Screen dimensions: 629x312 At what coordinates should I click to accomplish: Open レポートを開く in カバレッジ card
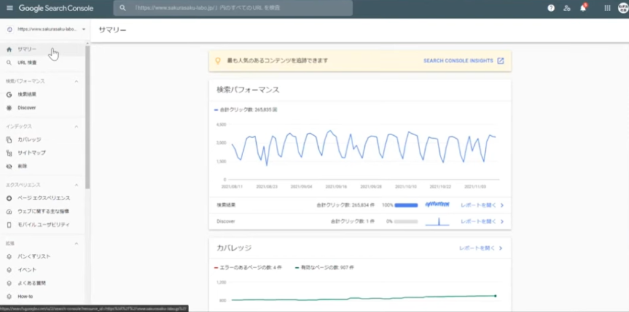tap(477, 248)
